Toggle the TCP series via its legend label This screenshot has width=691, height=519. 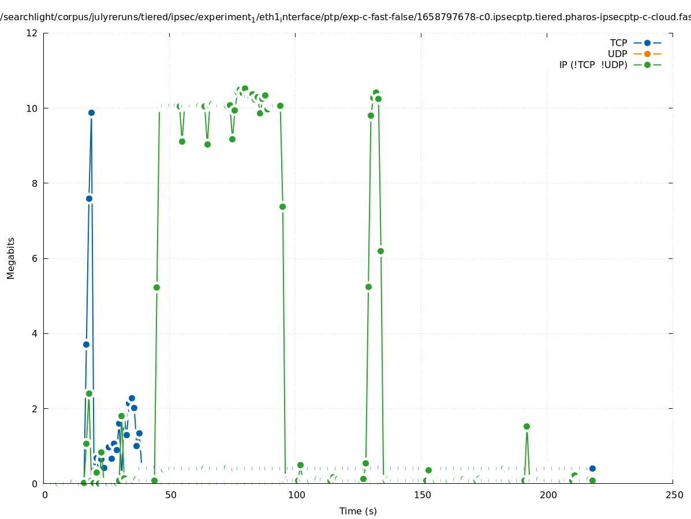618,43
